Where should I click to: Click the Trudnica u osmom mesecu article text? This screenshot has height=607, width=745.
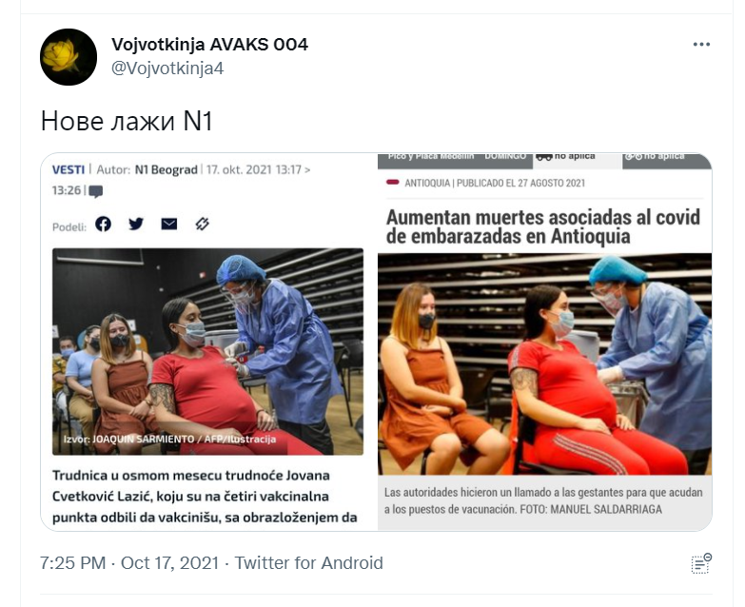point(205,497)
